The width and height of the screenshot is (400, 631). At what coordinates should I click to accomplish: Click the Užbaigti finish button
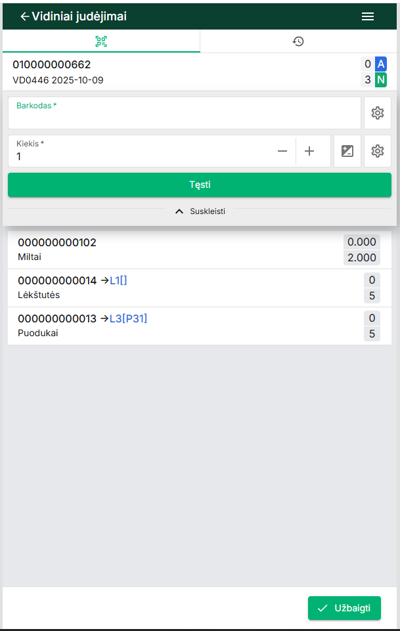[x=344, y=608]
